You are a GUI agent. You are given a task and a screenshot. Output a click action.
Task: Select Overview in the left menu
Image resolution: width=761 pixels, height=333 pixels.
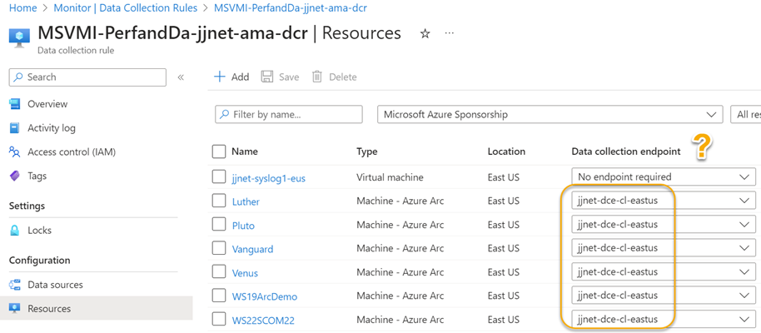click(47, 104)
